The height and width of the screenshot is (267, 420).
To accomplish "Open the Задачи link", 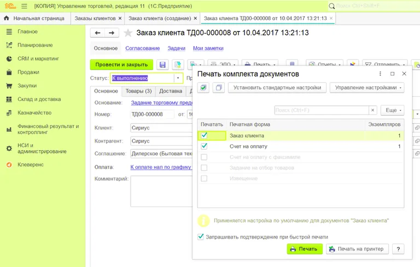I will [177, 48].
